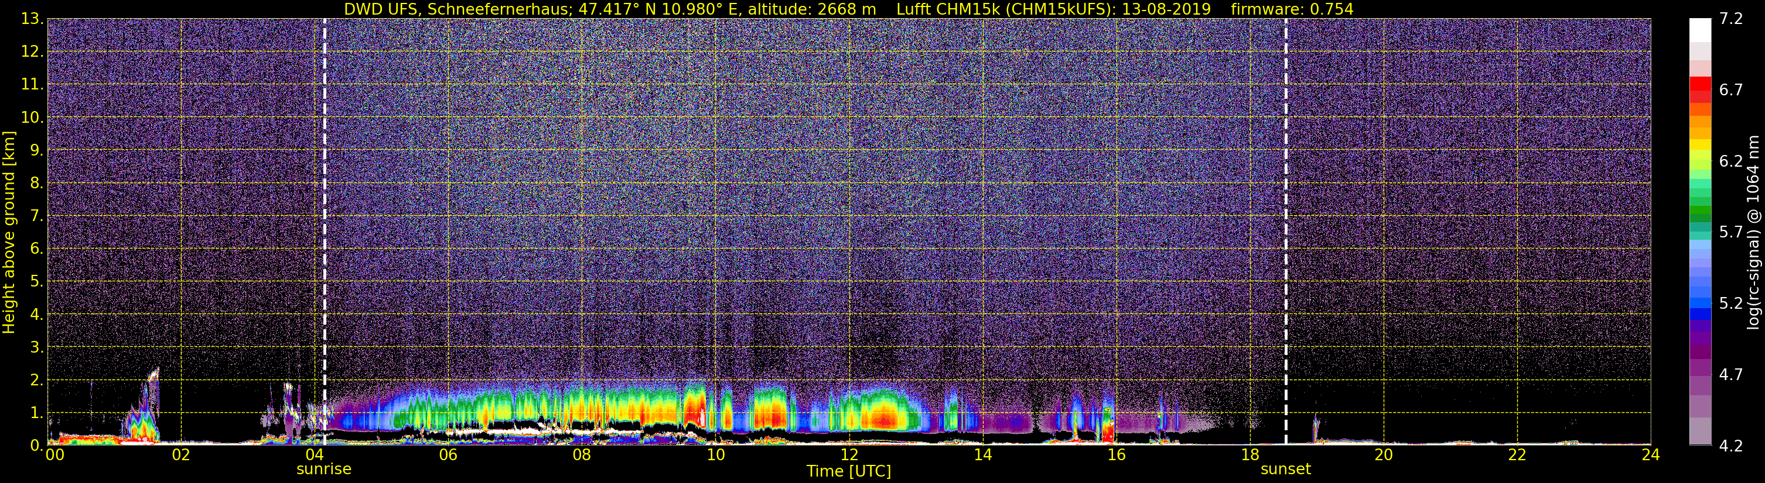The image size is (1765, 483).
Task: Click the height axis tick label '9.'
Action: pos(36,150)
